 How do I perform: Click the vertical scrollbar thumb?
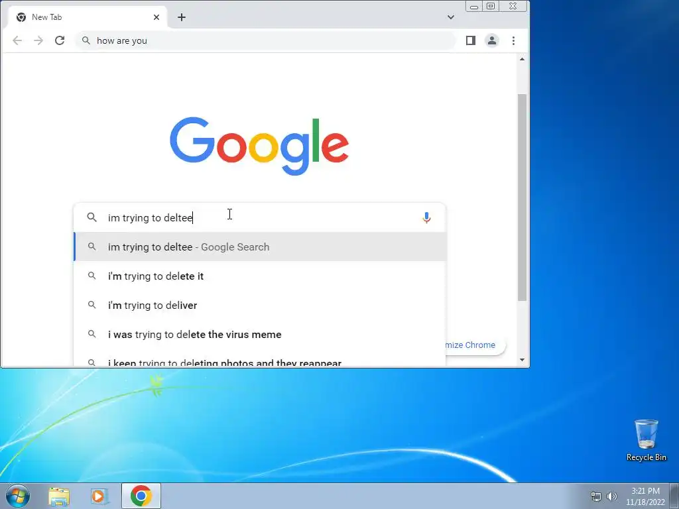(523, 198)
